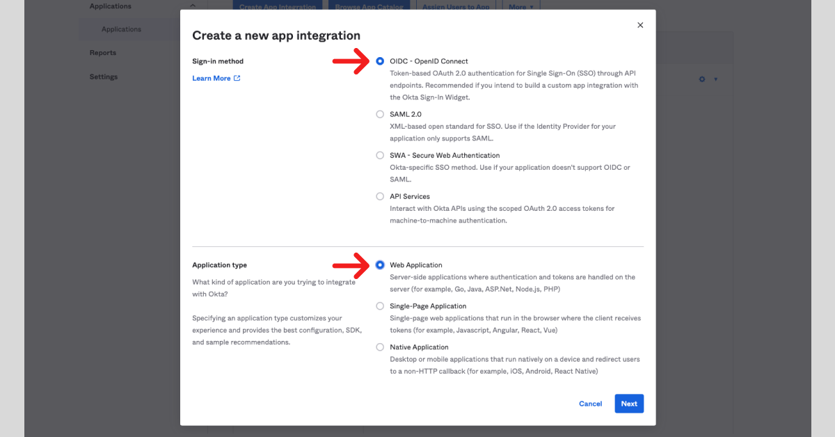
Task: Select Native Application type
Action: (x=380, y=347)
